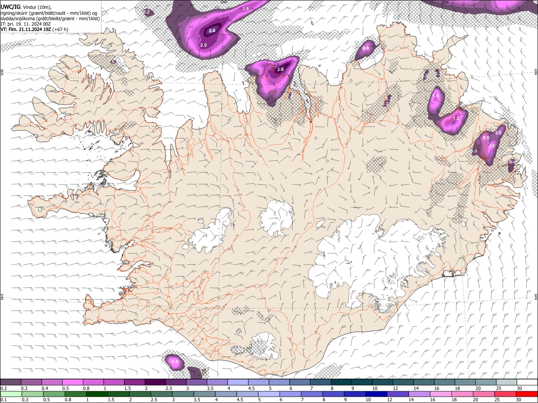Select lower legend blue swatch between 7 and 8
This screenshot has height=403, width=538.
pos(312,394)
